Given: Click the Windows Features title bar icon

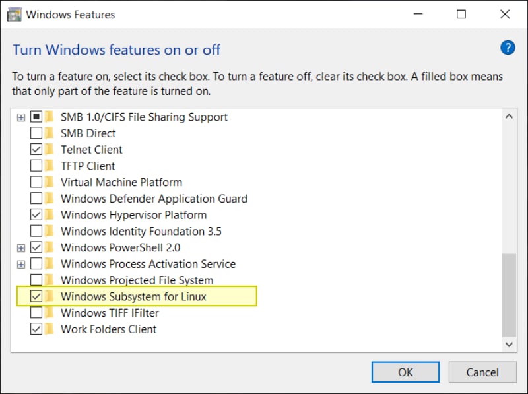Looking at the screenshot, I should 13,13.
